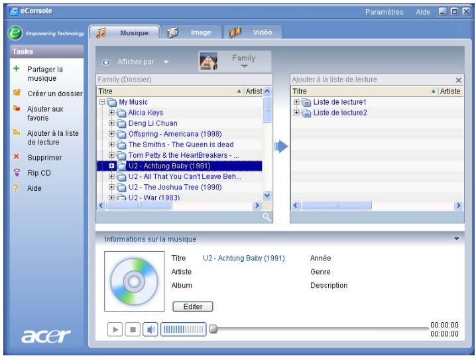Click the Partager la musique plus icon
Viewport: 476px width, 356px height.
[x=17, y=68]
